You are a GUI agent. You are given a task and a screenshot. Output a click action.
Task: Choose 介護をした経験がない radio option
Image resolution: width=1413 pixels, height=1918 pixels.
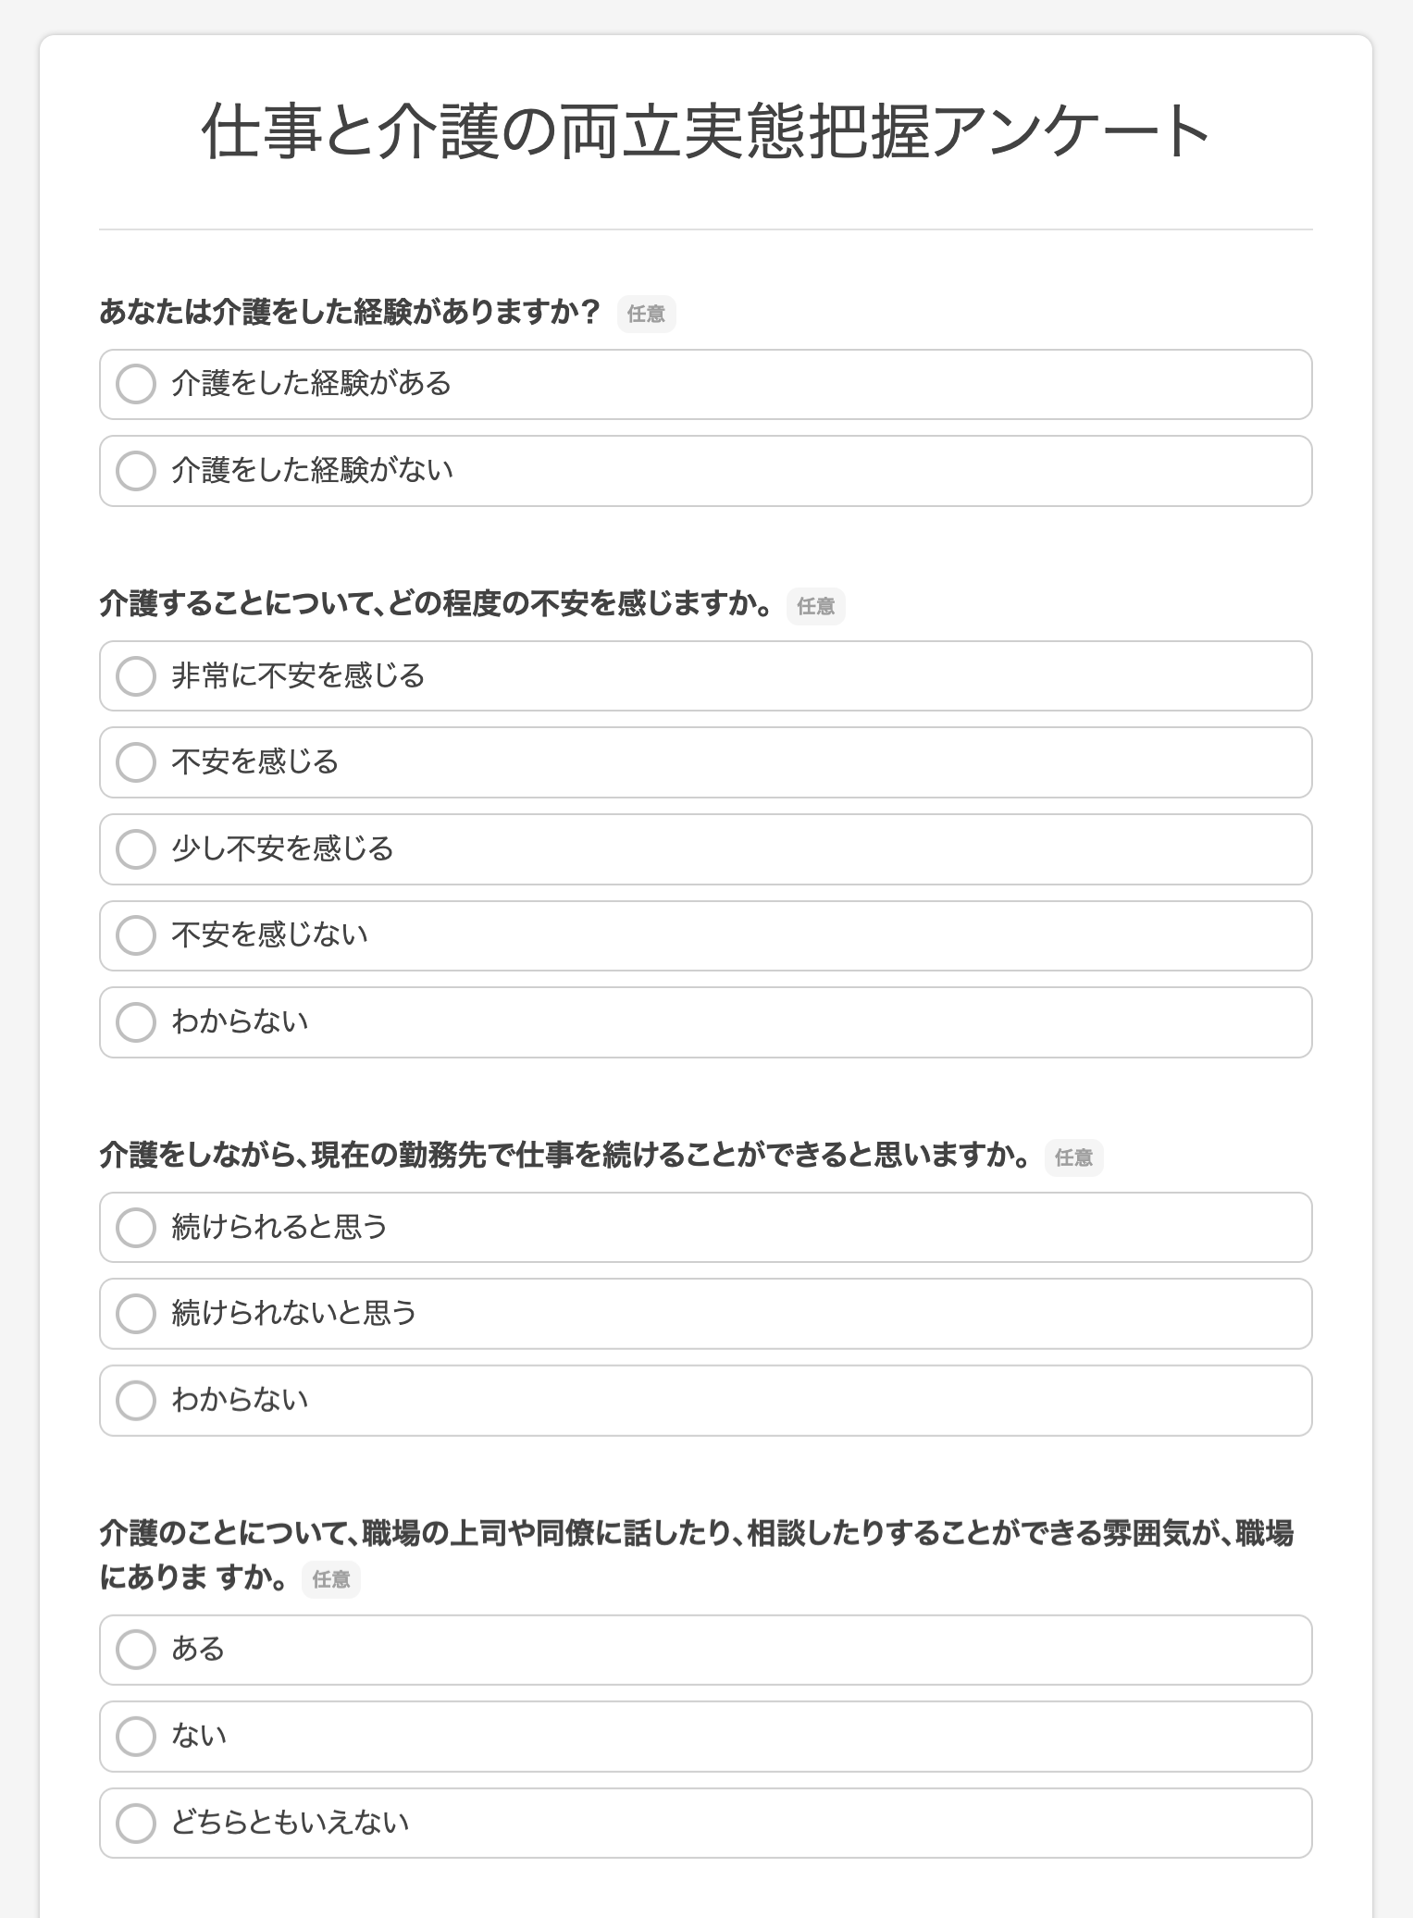tap(136, 471)
